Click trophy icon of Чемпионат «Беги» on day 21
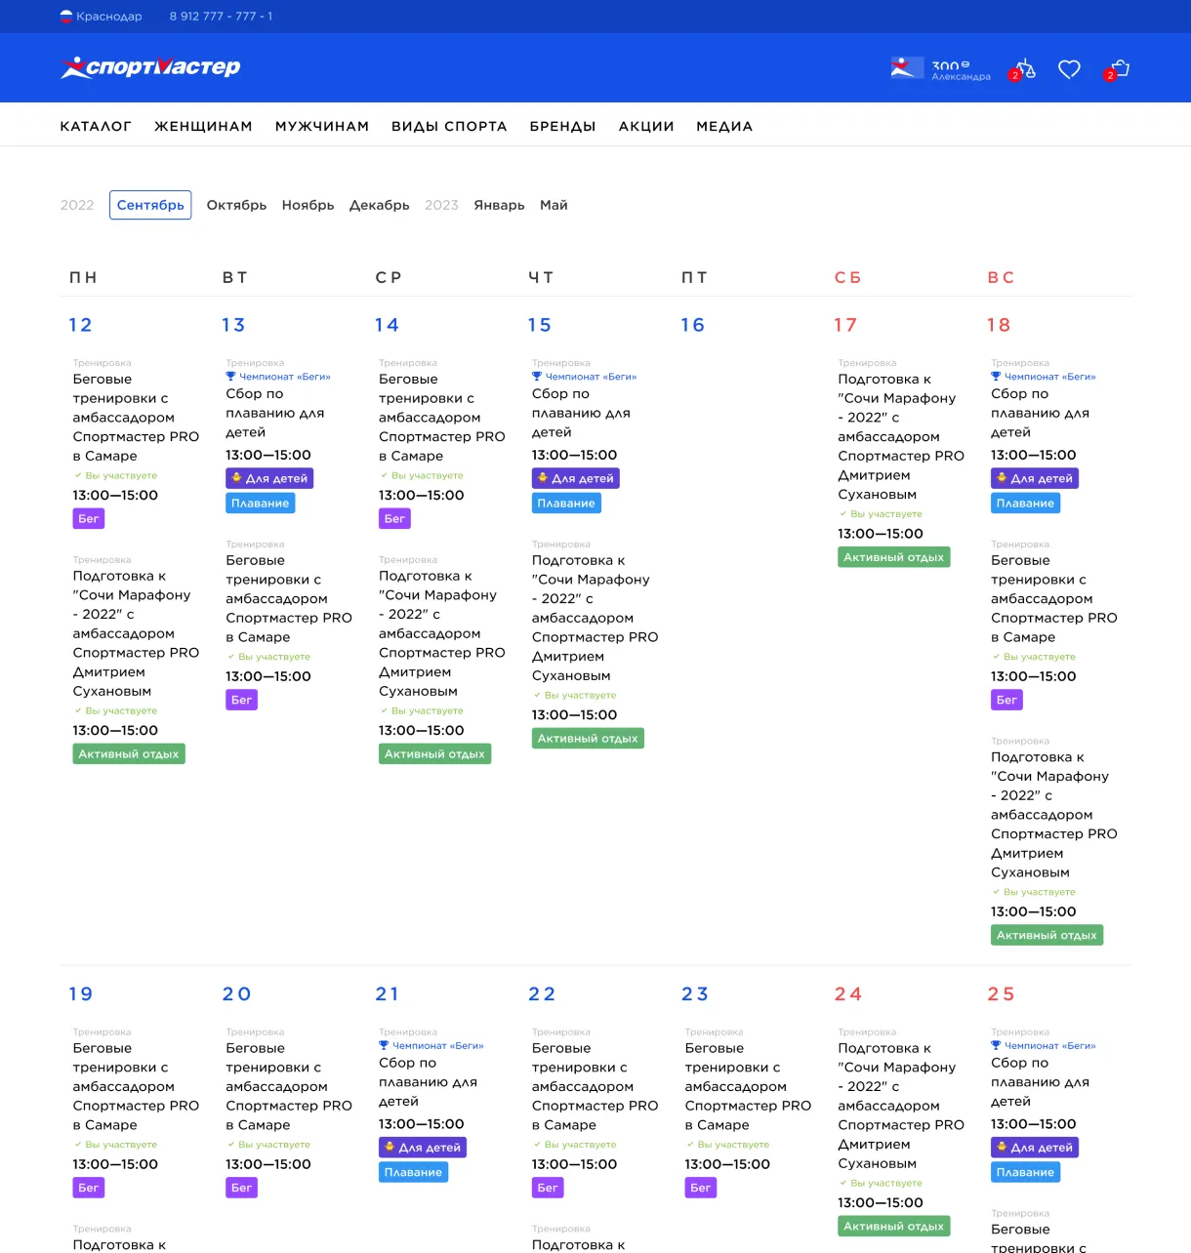 (x=384, y=1046)
